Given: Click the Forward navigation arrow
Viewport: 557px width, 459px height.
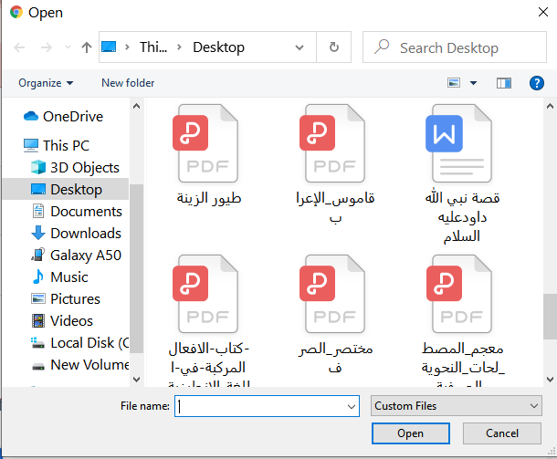Looking at the screenshot, I should coord(47,47).
